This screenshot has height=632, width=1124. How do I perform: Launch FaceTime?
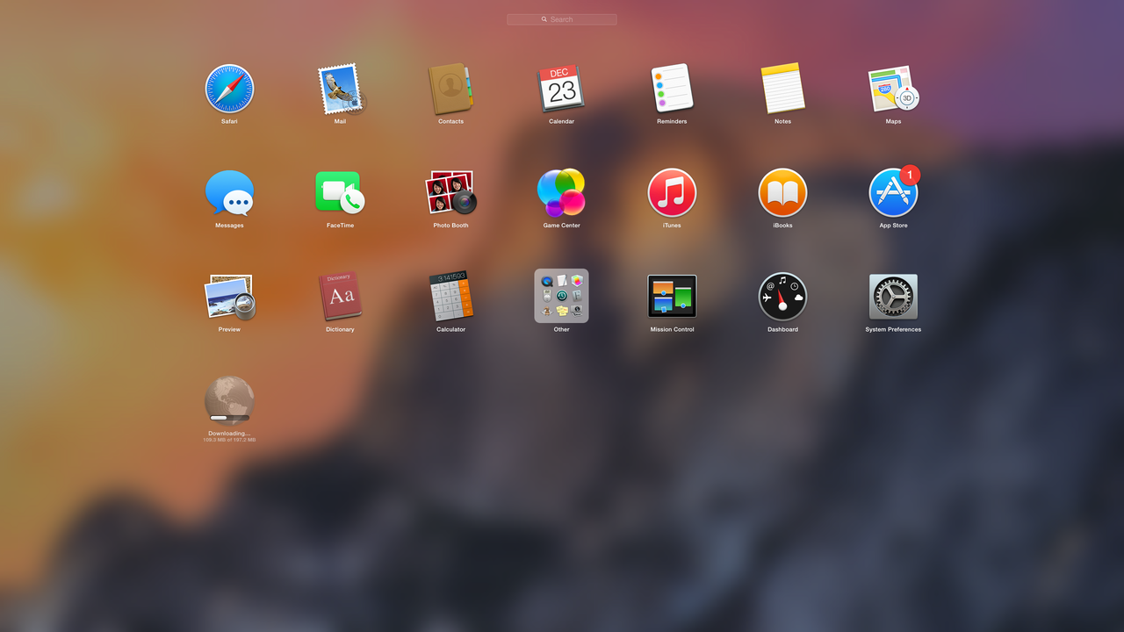click(340, 193)
